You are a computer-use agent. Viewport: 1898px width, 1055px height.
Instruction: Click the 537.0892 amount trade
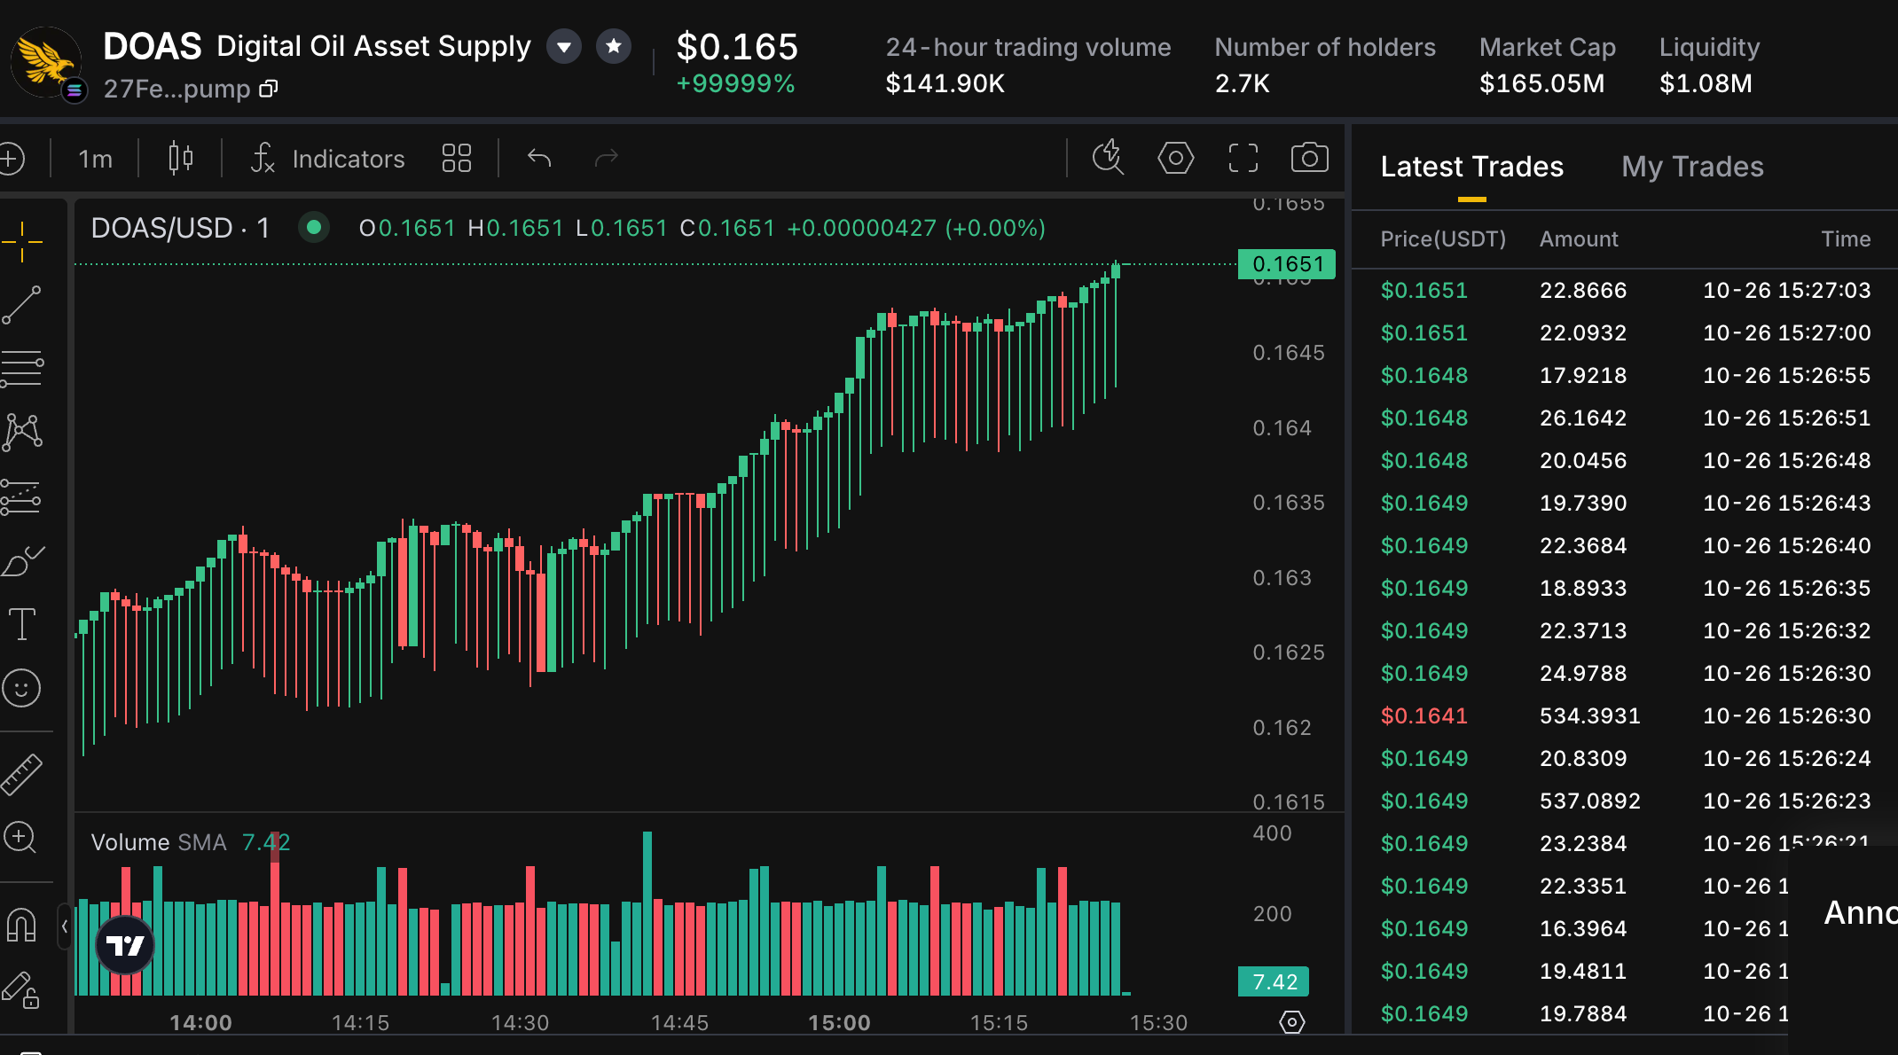coord(1625,801)
